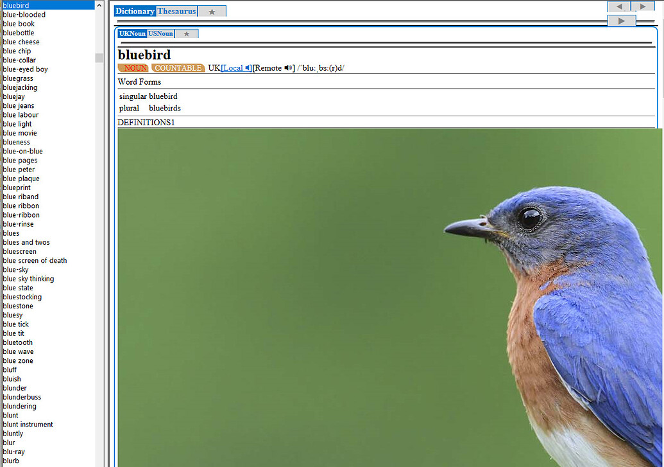This screenshot has width=664, height=467.
Task: Select the Dictionary tab
Action: (135, 12)
